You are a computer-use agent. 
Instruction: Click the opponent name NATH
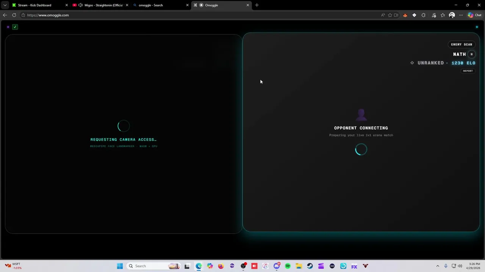pos(459,54)
